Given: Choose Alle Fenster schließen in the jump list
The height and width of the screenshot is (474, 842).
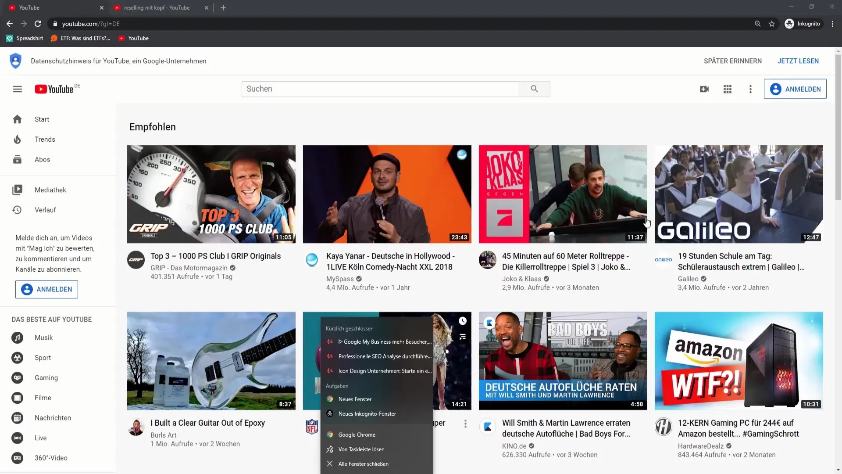Looking at the screenshot, I should [x=363, y=464].
